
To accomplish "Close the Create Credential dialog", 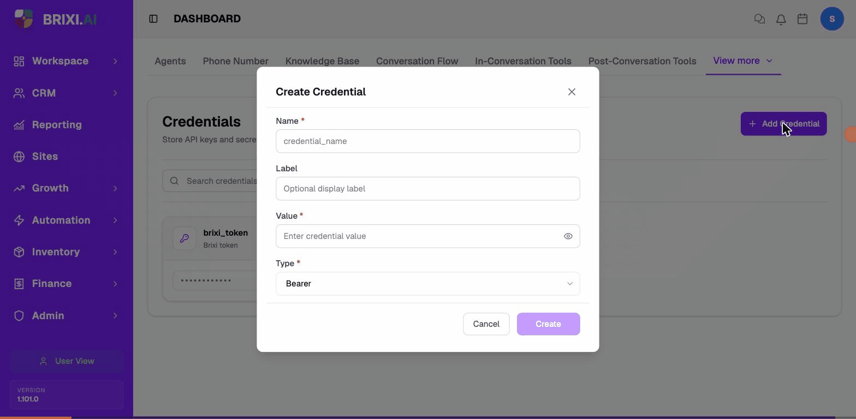I will click(572, 92).
